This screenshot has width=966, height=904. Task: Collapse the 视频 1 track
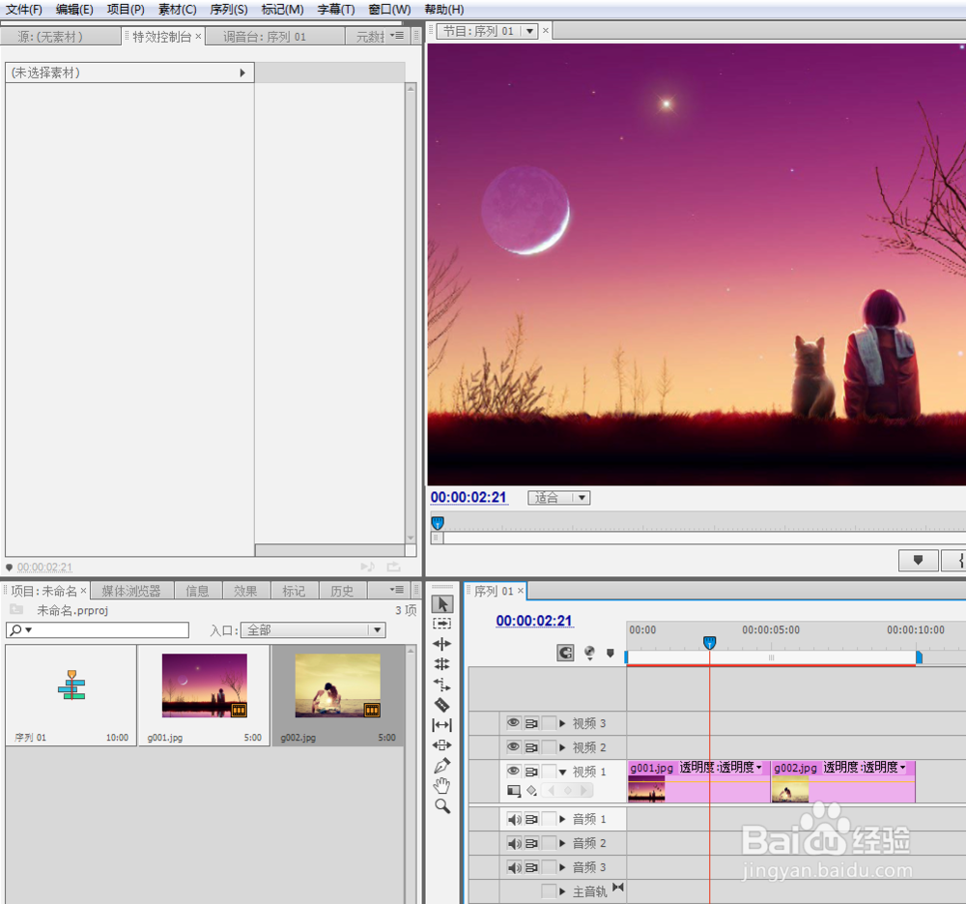562,773
